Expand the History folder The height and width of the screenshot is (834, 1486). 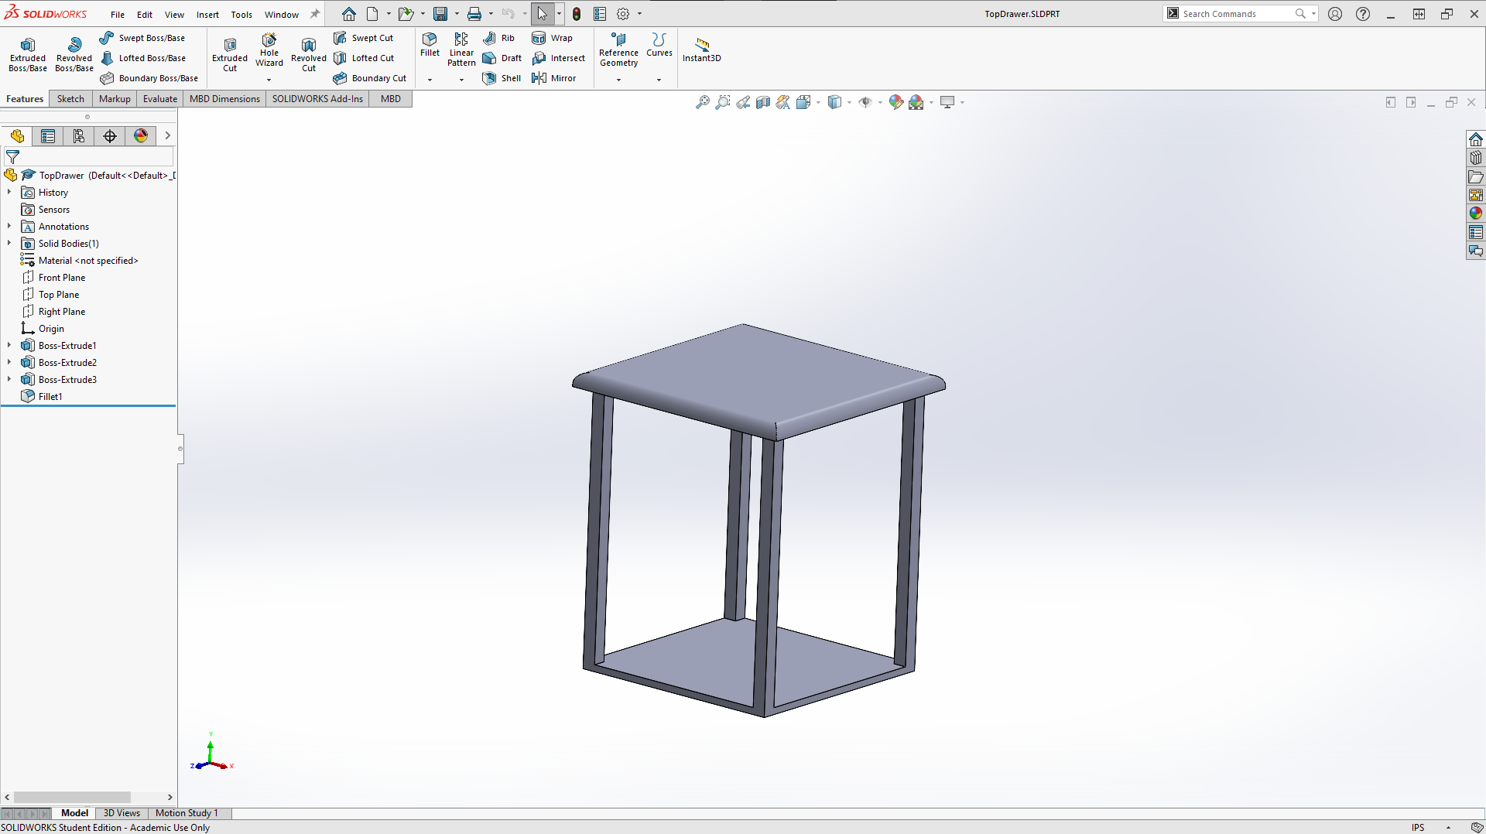pyautogui.click(x=9, y=192)
